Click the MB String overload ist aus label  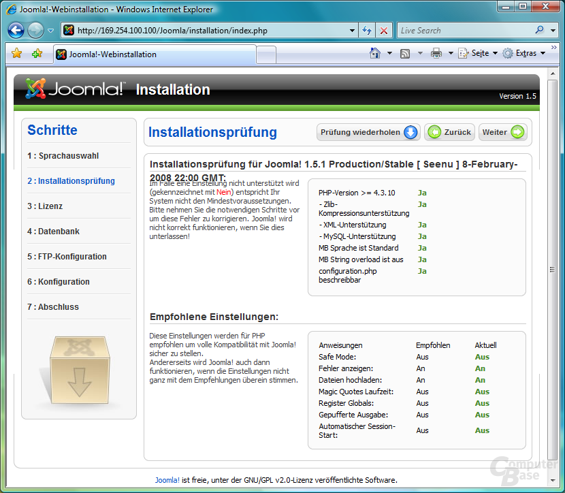(x=361, y=259)
